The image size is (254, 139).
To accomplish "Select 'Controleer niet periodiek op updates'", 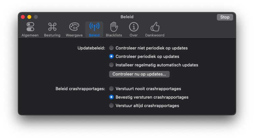I will tap(111, 48).
